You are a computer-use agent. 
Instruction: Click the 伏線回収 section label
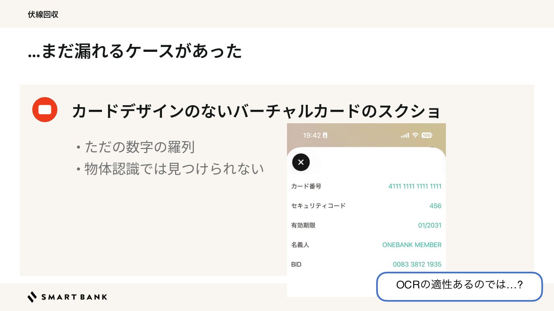tap(43, 15)
